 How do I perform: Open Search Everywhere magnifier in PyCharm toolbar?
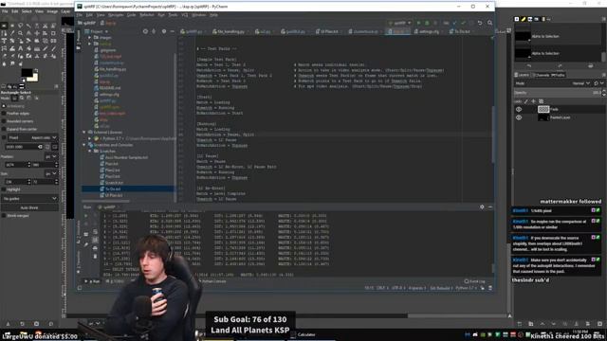489,23
